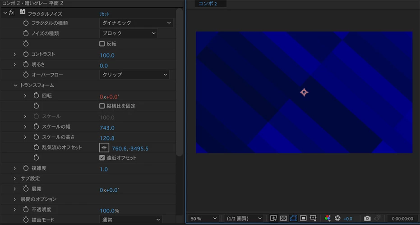Image resolution: width=420 pixels, height=225 pixels.
Task: Toggle stopwatch for 展開
Action: point(26,189)
